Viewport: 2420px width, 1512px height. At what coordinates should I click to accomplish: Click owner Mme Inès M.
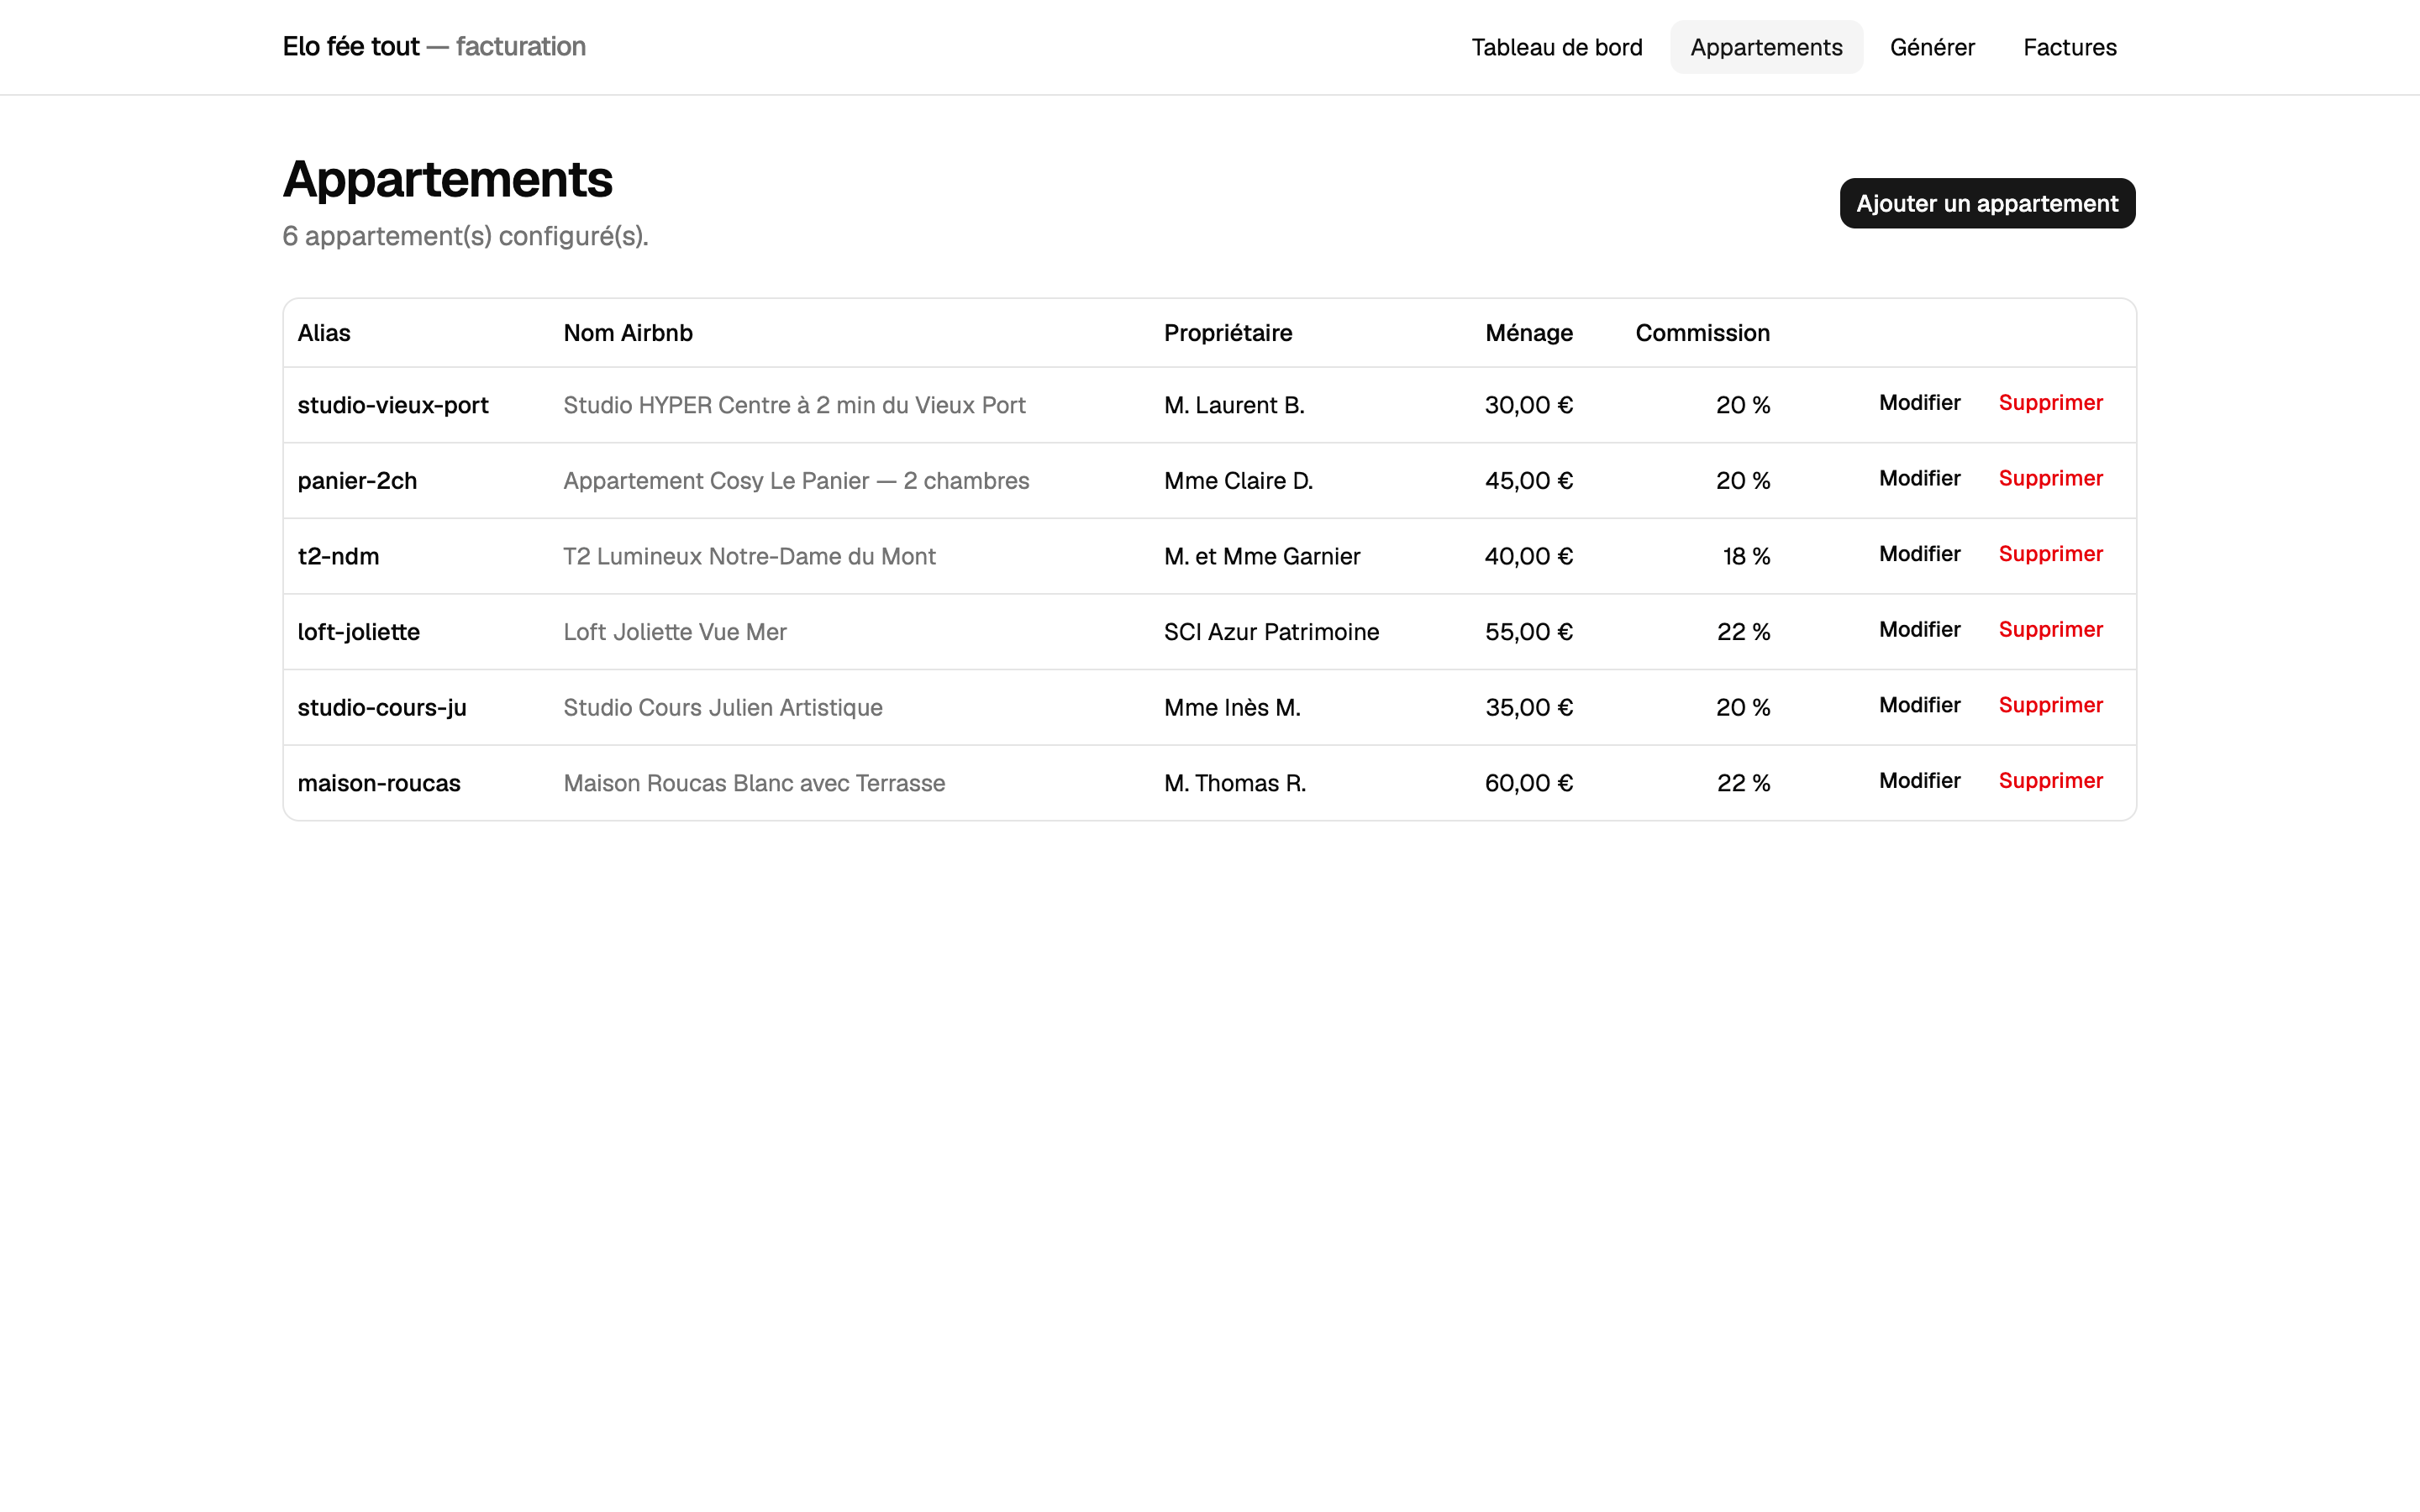coord(1232,708)
